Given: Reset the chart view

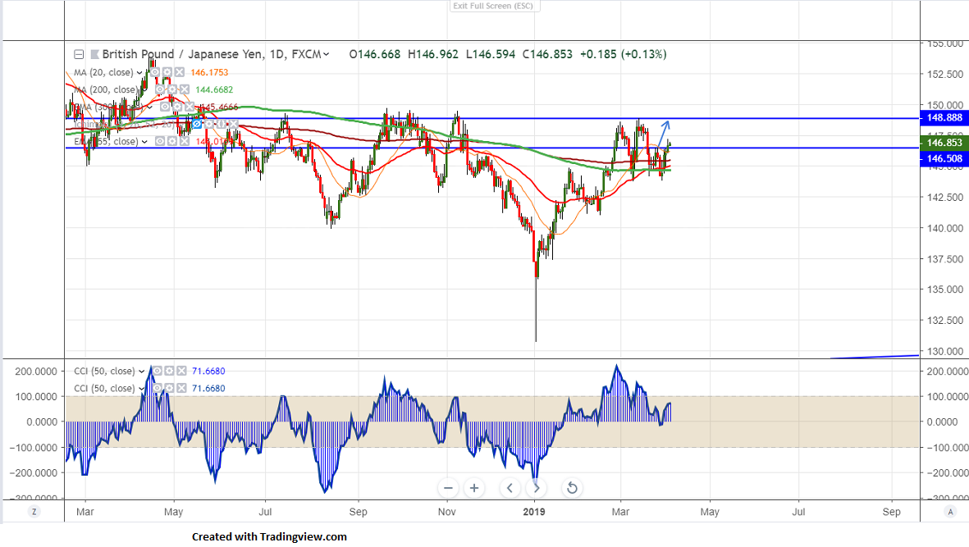Looking at the screenshot, I should (x=572, y=489).
